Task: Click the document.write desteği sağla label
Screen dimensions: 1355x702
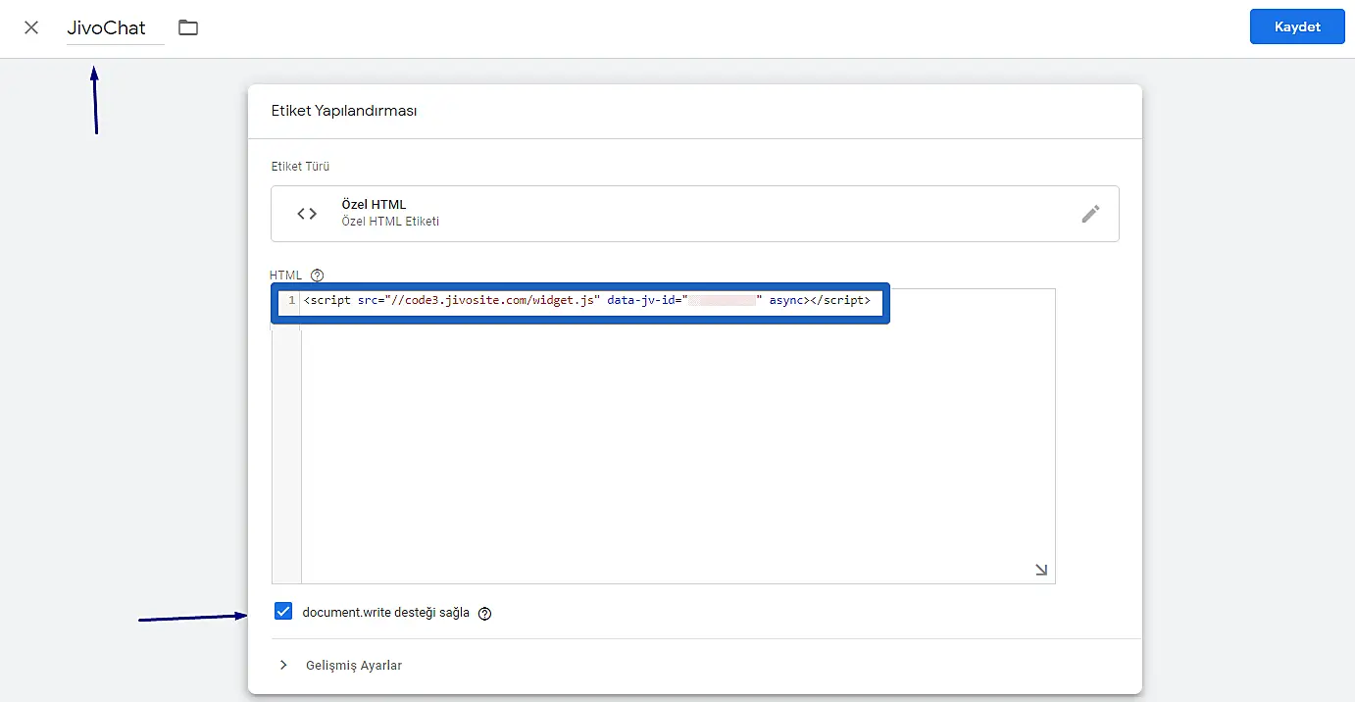Action: coord(385,613)
